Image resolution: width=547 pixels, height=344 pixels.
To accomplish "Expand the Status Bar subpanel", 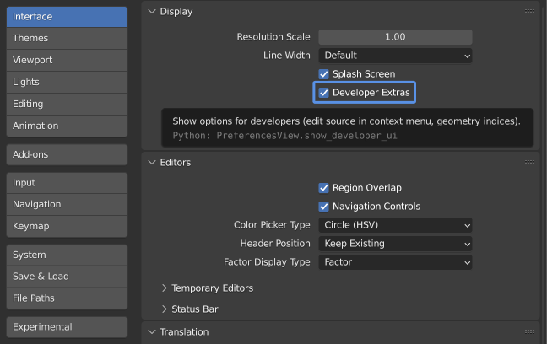I will 195,309.
